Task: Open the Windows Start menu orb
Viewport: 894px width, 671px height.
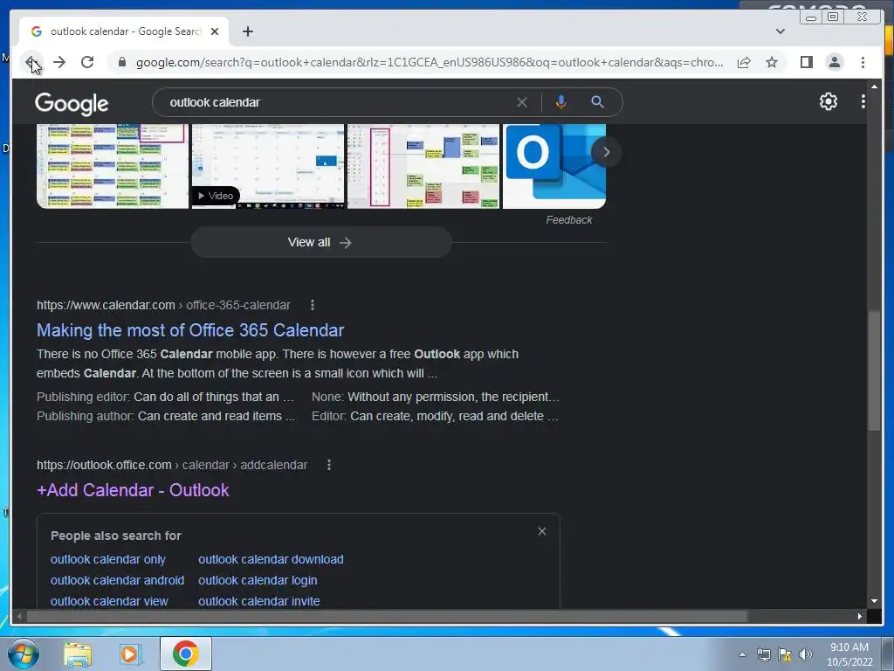Action: click(24, 654)
